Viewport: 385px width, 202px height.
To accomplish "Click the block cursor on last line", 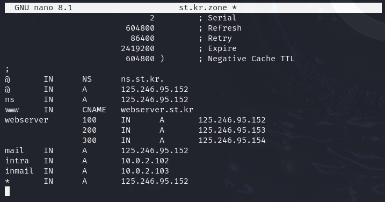I will click(x=8, y=191).
